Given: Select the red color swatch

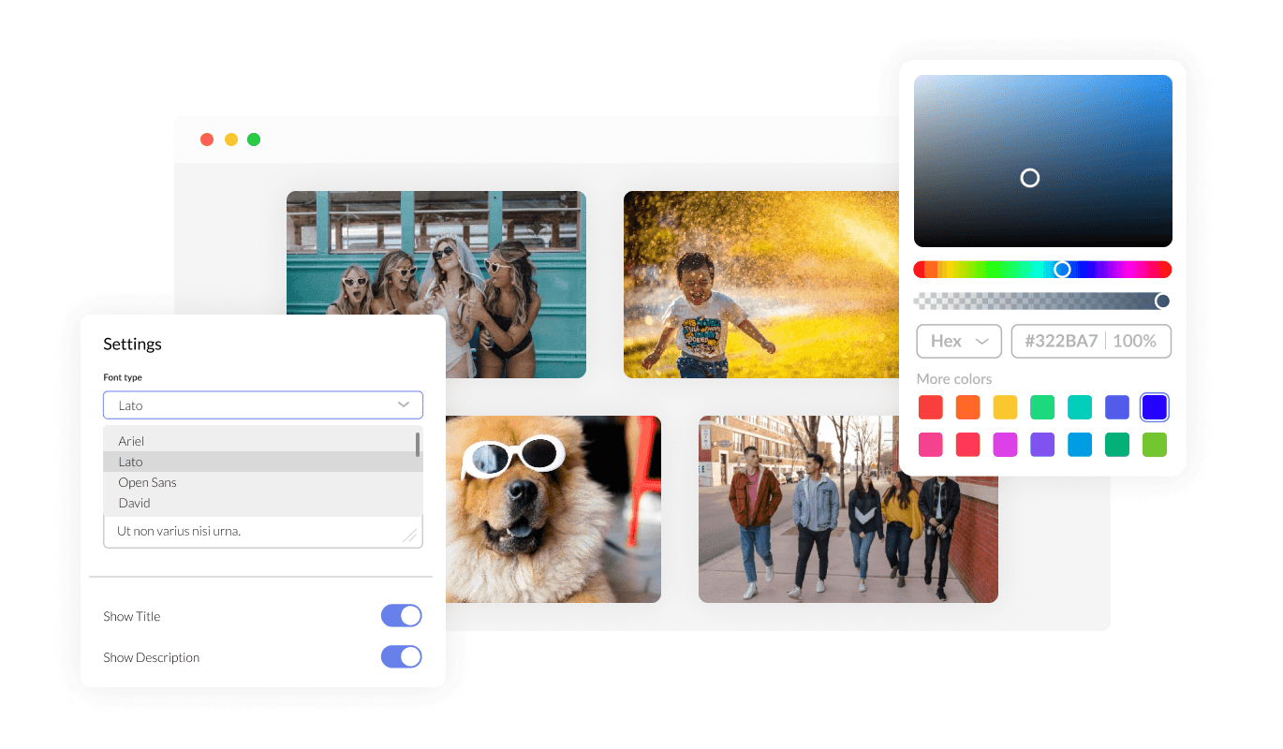Looking at the screenshot, I should pyautogui.click(x=930, y=407).
